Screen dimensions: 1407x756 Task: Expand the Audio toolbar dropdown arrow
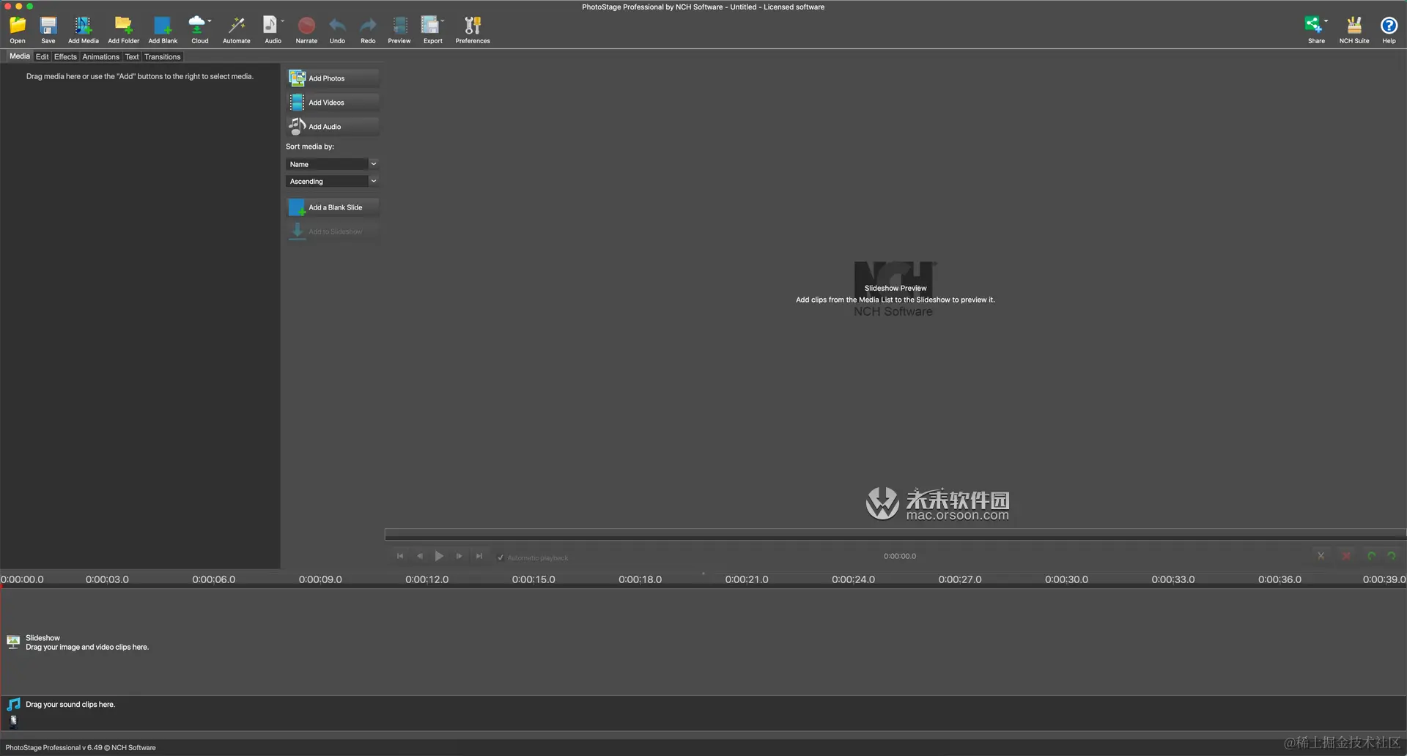coord(282,21)
